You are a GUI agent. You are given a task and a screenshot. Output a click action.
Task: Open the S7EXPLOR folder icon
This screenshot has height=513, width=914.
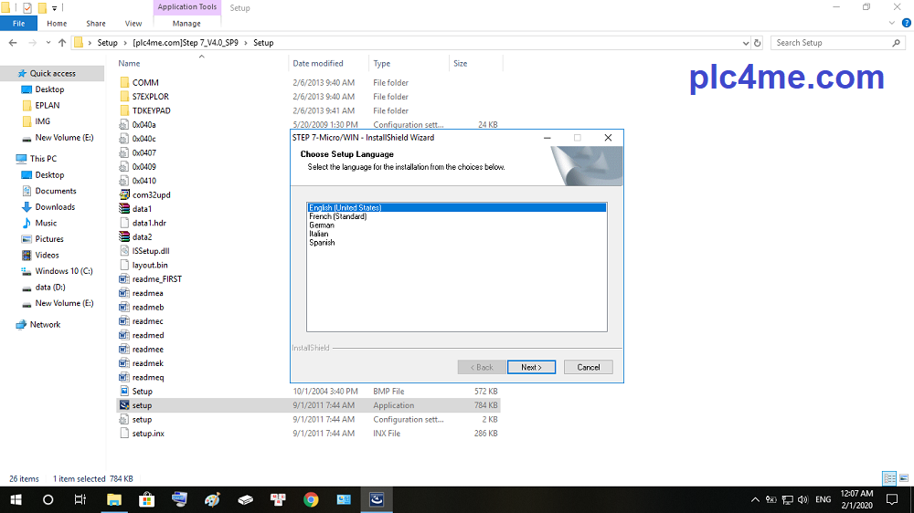(x=124, y=97)
